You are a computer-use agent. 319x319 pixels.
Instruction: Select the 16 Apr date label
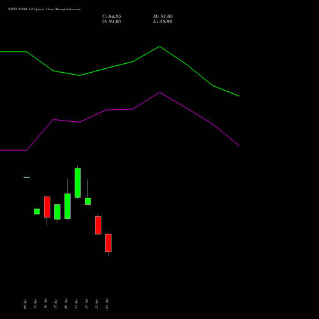tap(45, 304)
